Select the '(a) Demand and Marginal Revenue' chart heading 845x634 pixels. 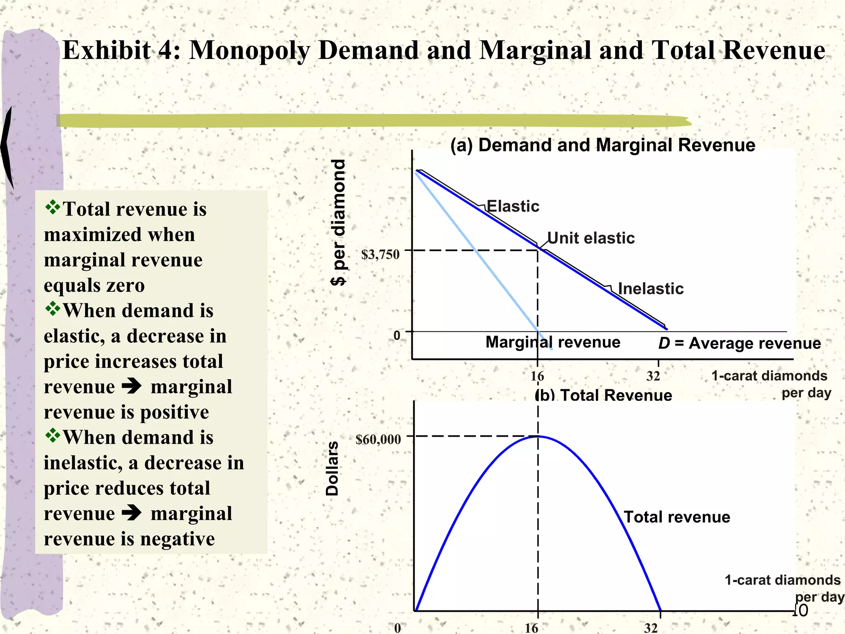click(603, 145)
